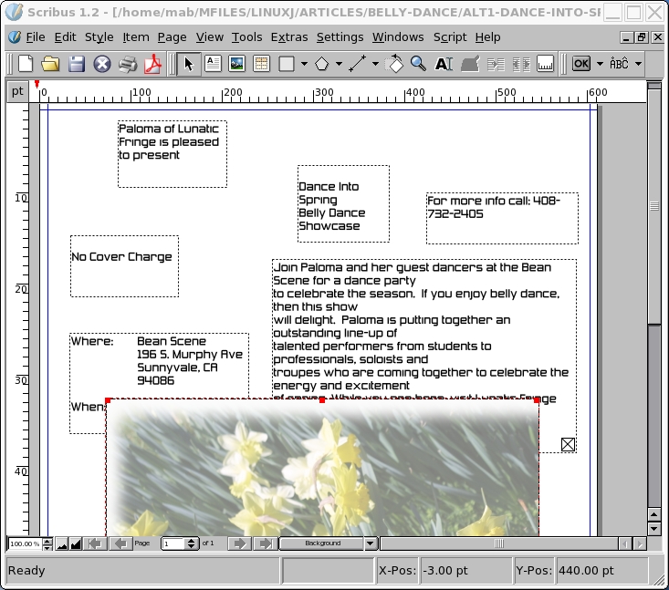Expand the shape tool dropdown arrow
Screen dimensions: 669x590
(304, 64)
